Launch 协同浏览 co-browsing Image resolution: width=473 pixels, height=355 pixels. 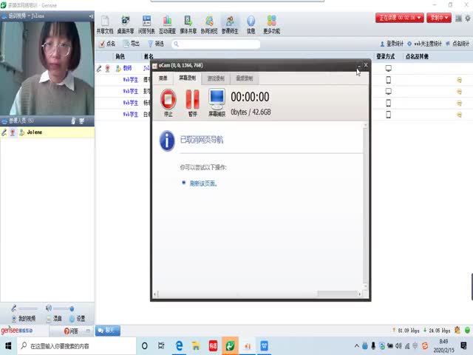tap(209, 24)
